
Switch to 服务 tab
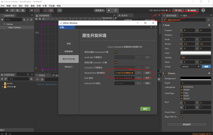click(184, 16)
